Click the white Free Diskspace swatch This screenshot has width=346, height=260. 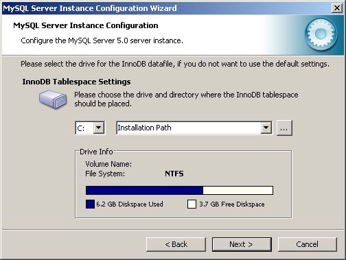[x=192, y=204]
